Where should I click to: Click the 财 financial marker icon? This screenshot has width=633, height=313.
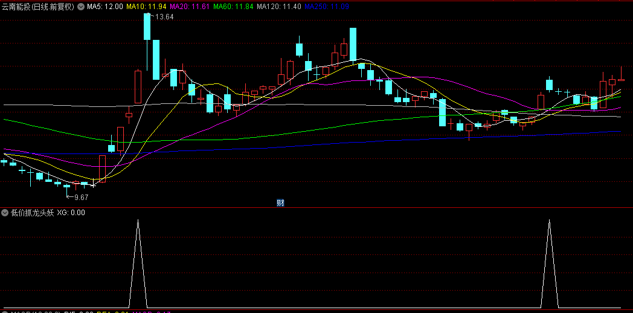click(x=280, y=203)
